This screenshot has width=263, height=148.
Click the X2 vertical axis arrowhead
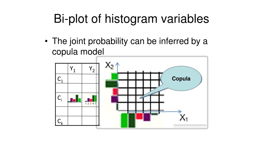click(x=117, y=64)
